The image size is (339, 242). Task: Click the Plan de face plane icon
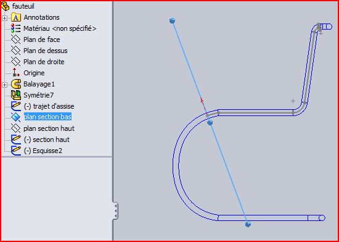tap(16, 40)
